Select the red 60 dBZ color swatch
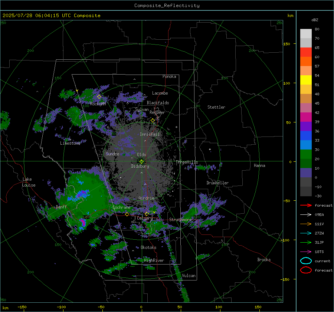 pos(306,52)
